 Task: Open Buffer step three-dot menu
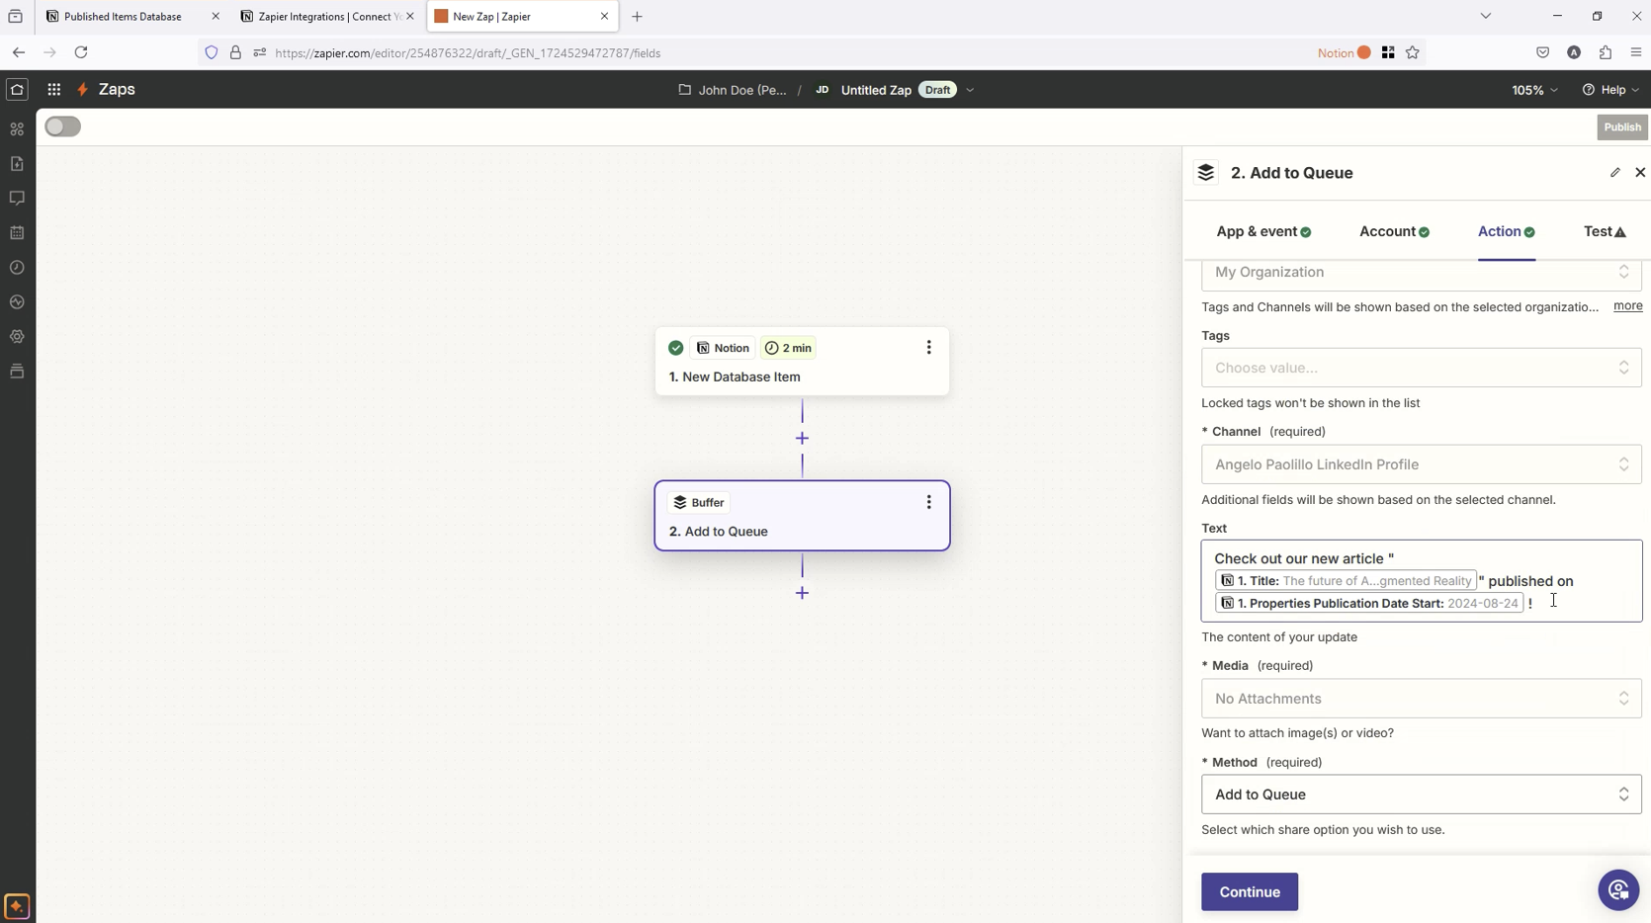click(928, 502)
